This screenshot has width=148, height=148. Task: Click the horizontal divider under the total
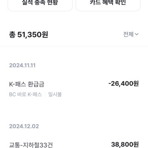coord(74,46)
